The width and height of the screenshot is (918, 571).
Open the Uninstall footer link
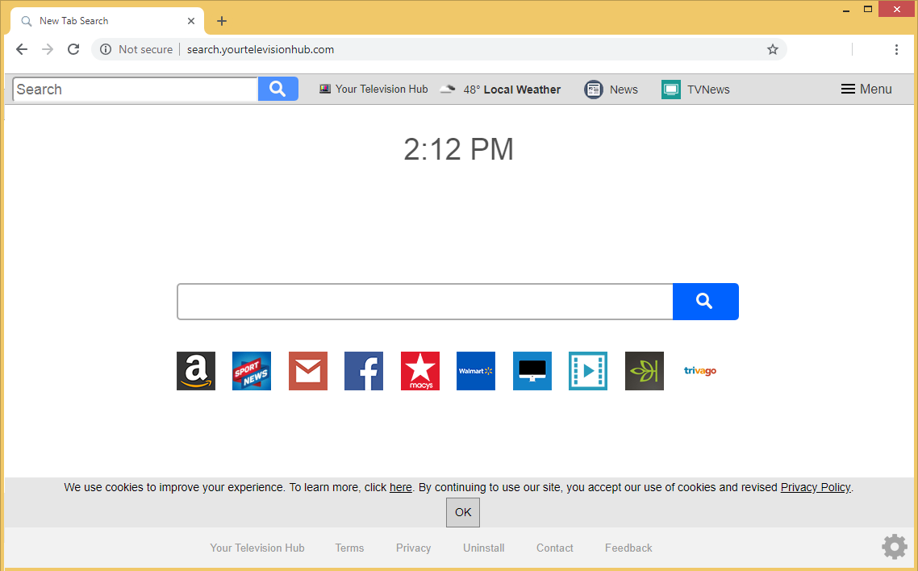click(483, 548)
